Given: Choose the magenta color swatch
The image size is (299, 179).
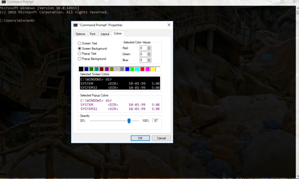Looking at the screenshot, I should tap(148, 69).
